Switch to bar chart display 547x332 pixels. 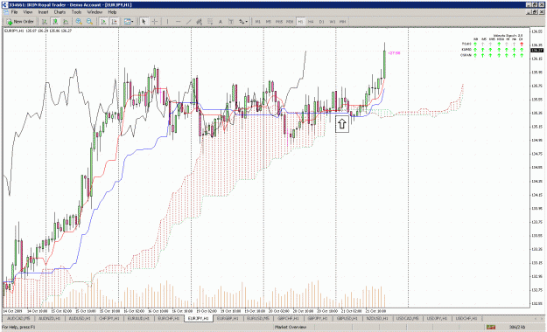click(45, 22)
